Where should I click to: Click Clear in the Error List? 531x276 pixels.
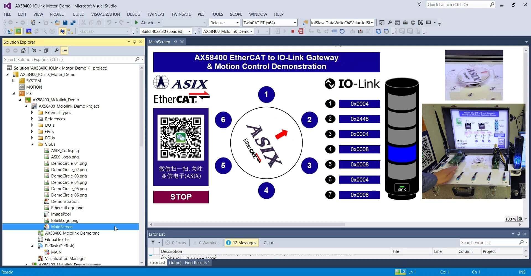pos(268,243)
